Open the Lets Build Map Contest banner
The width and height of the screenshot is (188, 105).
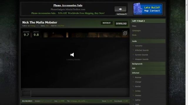tap(148, 9)
